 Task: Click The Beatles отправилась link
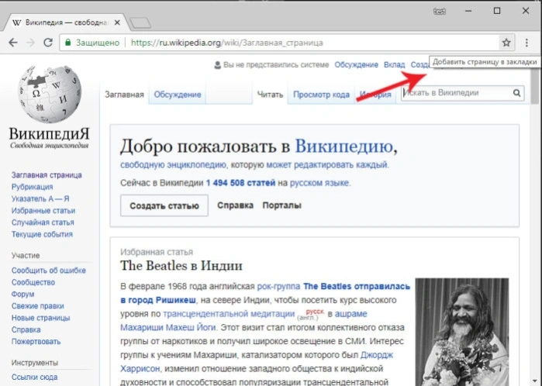click(x=357, y=287)
